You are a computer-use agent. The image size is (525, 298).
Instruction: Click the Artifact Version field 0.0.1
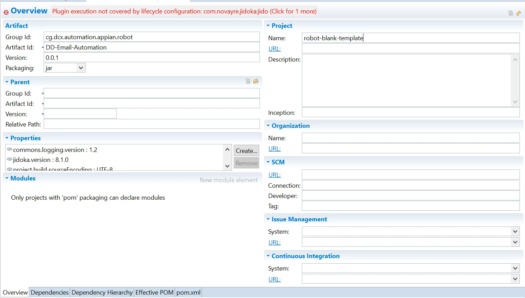(152, 57)
